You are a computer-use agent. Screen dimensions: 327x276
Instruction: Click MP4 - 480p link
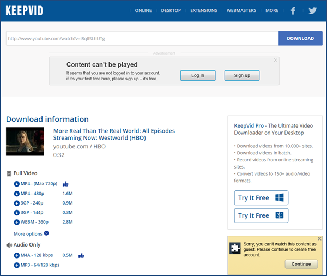click(x=32, y=194)
